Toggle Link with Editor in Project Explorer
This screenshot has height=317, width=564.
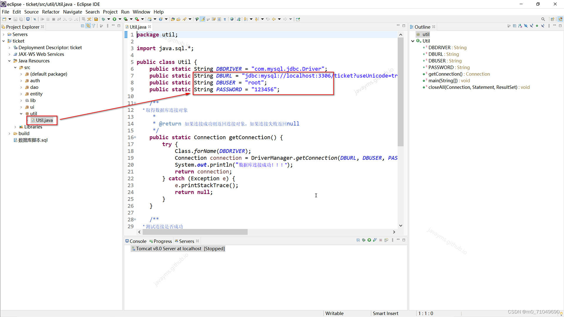[88, 26]
